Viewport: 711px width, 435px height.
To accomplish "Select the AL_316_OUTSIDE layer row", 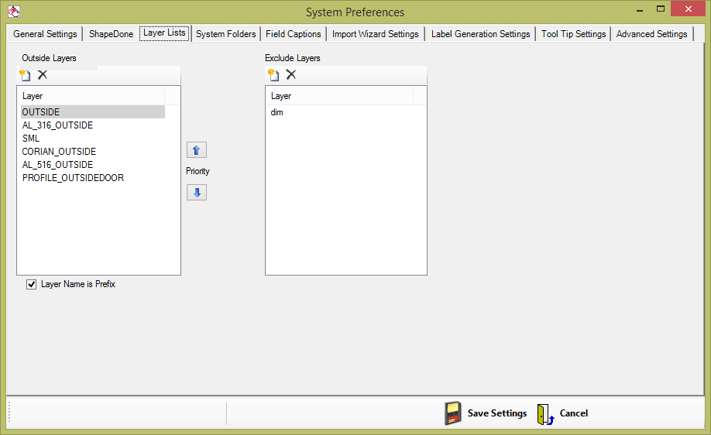I will (93, 125).
